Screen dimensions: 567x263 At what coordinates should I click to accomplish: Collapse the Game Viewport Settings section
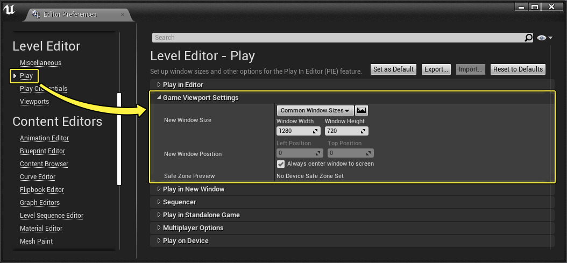tap(158, 98)
